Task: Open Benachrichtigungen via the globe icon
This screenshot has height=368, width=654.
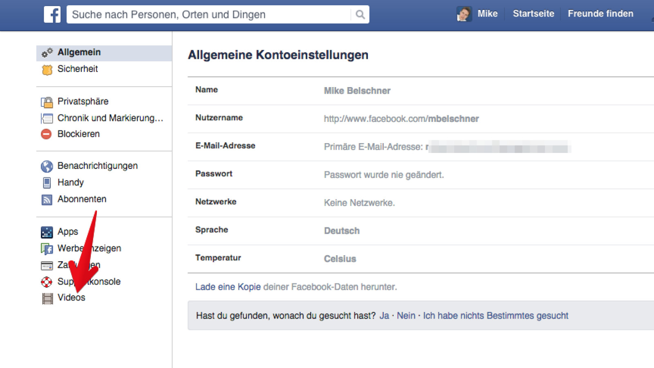Action: coord(47,166)
